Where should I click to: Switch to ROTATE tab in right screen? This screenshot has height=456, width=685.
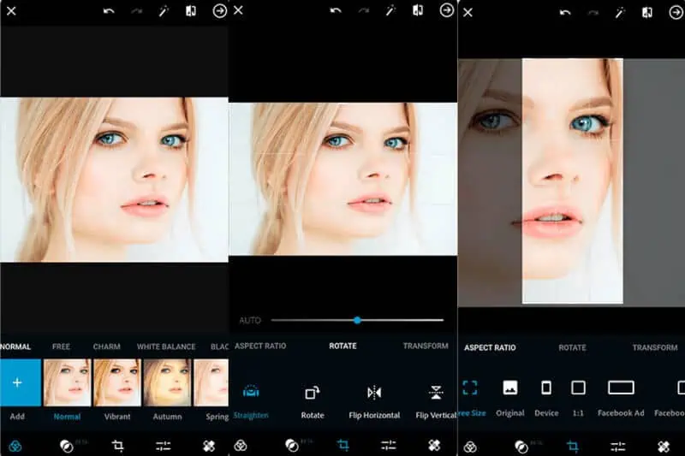point(572,348)
